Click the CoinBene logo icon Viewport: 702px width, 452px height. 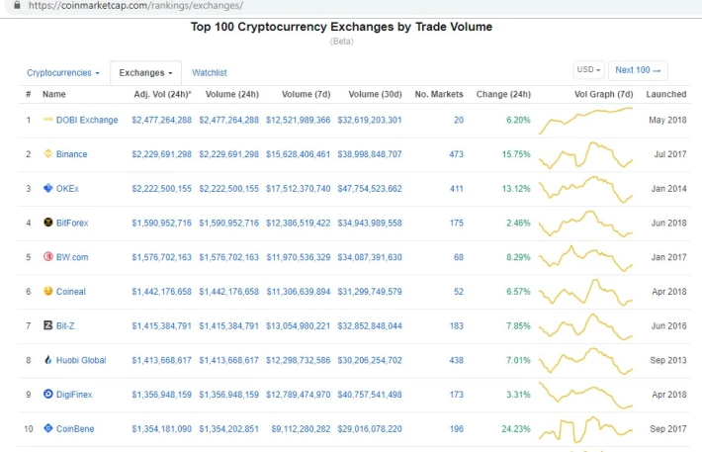[x=47, y=428]
